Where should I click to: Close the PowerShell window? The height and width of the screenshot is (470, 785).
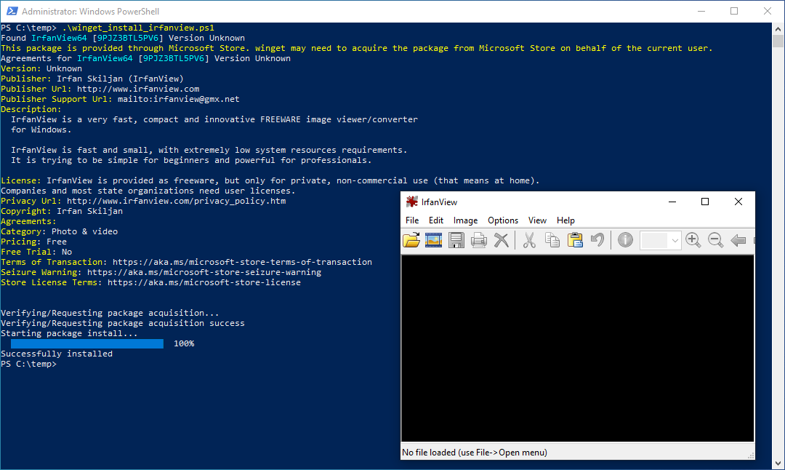pos(768,11)
